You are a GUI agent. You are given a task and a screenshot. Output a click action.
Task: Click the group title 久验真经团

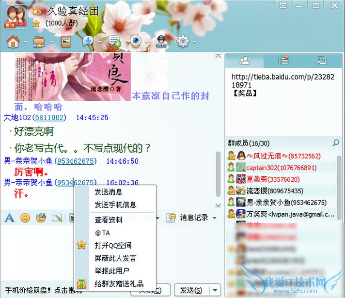(x=73, y=11)
